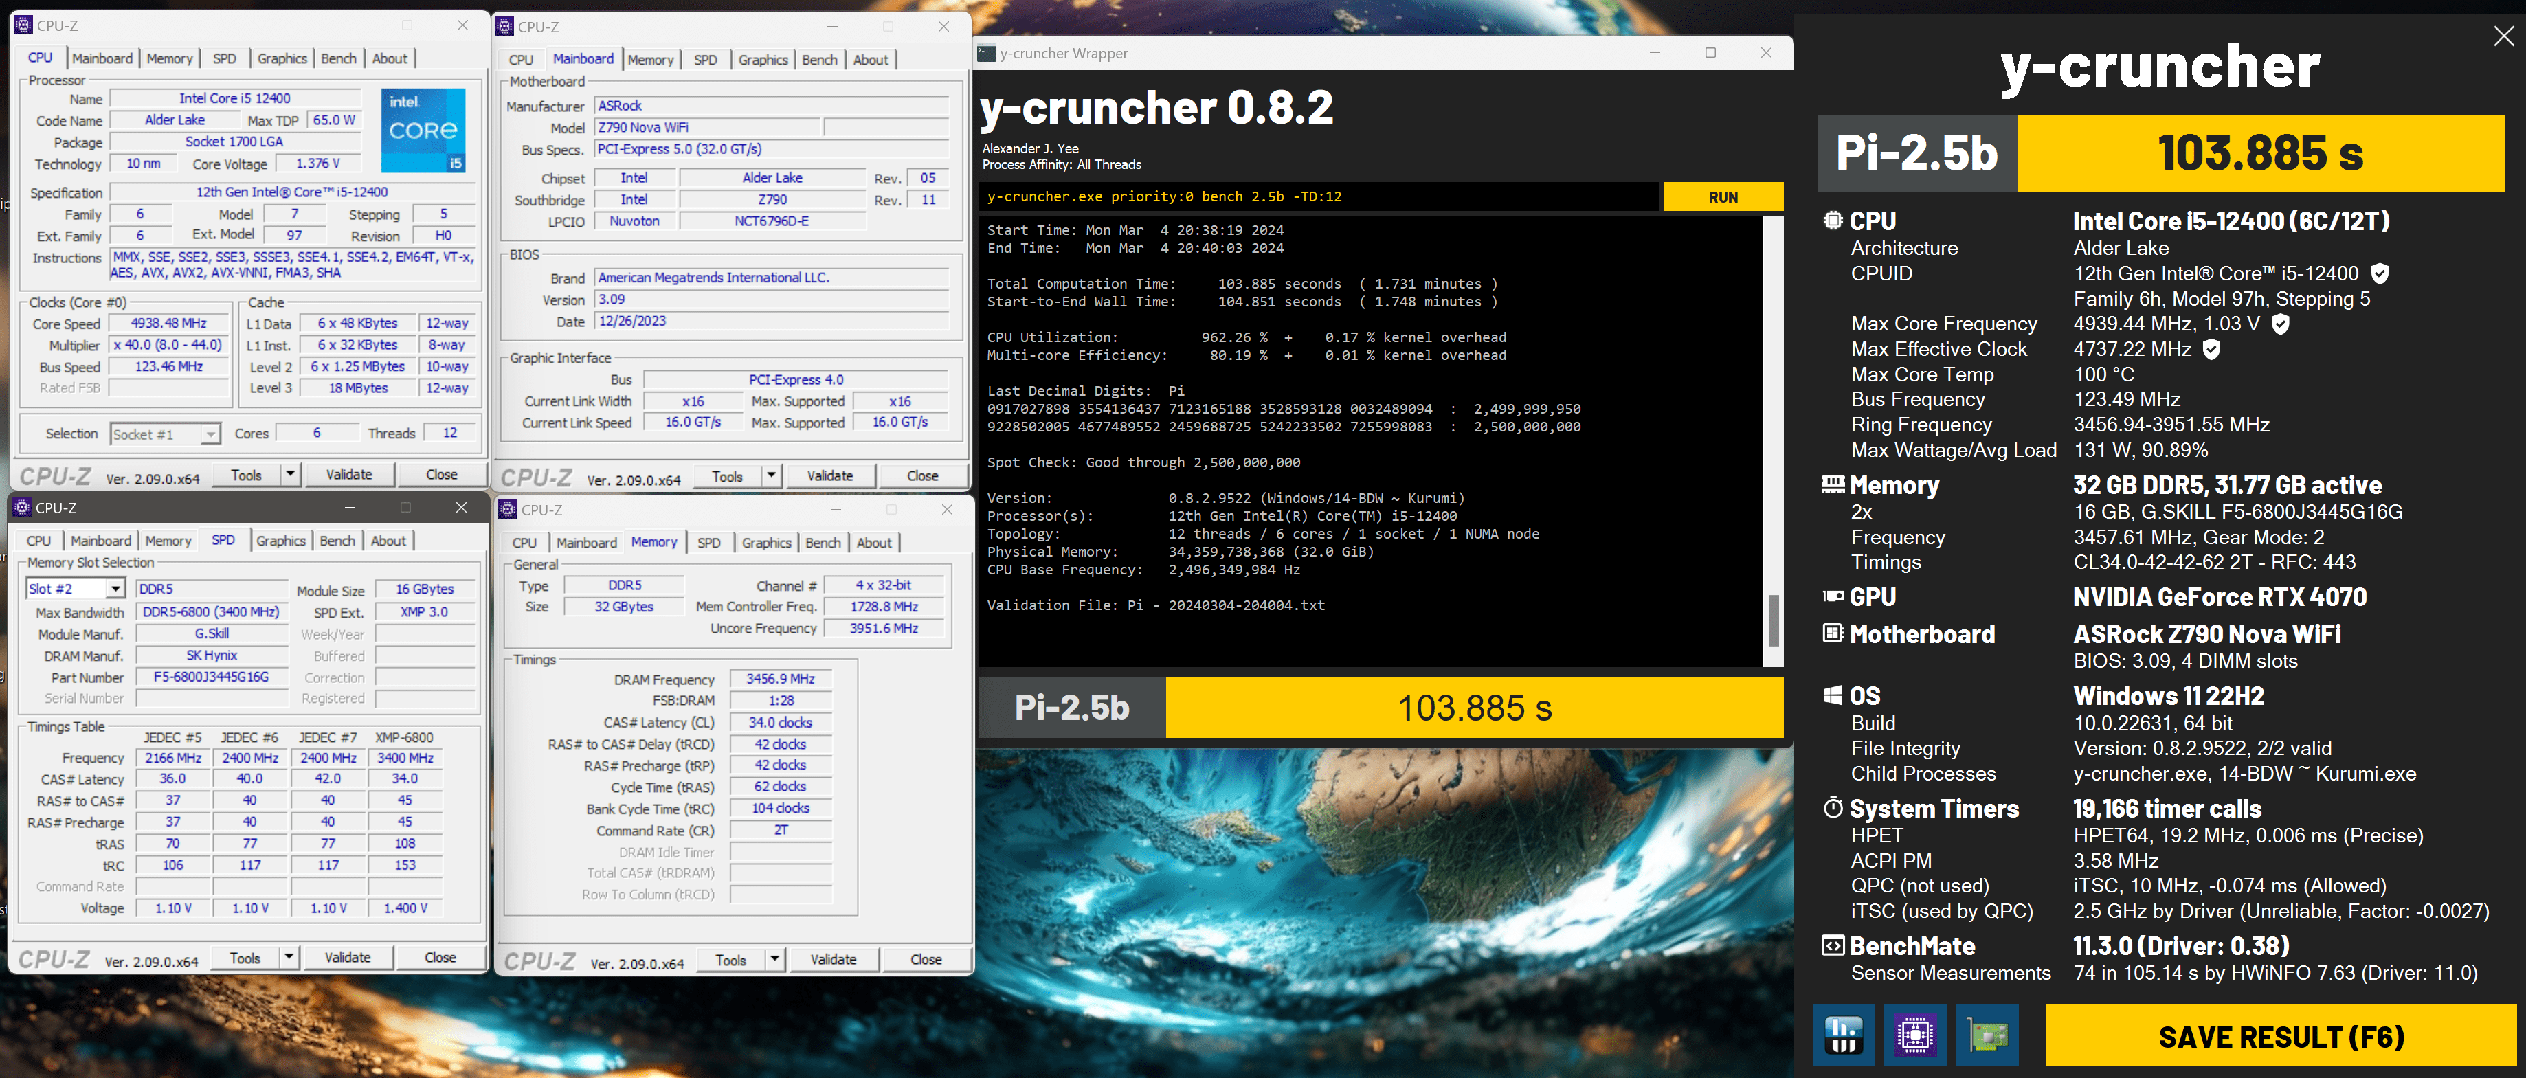The width and height of the screenshot is (2526, 1078).
Task: Click the Cores count field showing 6
Action: pyautogui.click(x=316, y=434)
